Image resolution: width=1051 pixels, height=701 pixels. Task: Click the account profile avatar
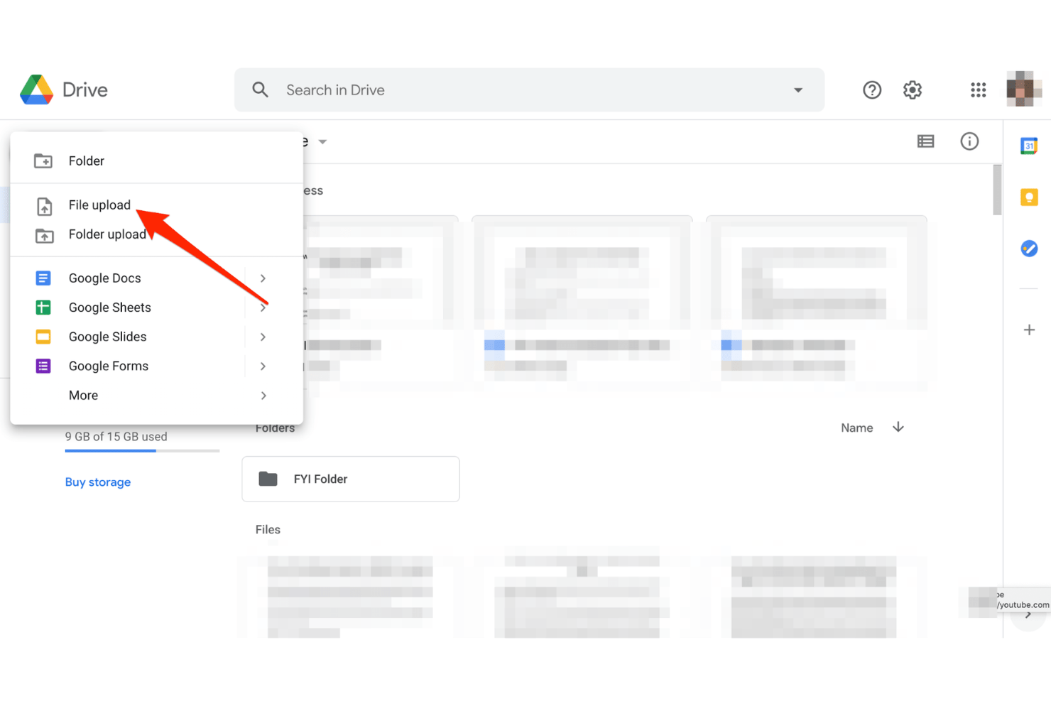point(1023,89)
